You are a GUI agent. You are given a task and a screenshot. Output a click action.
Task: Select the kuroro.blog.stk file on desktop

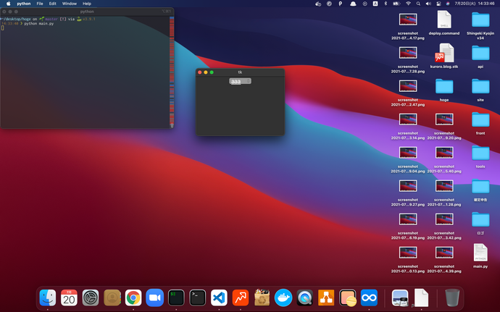click(x=444, y=54)
